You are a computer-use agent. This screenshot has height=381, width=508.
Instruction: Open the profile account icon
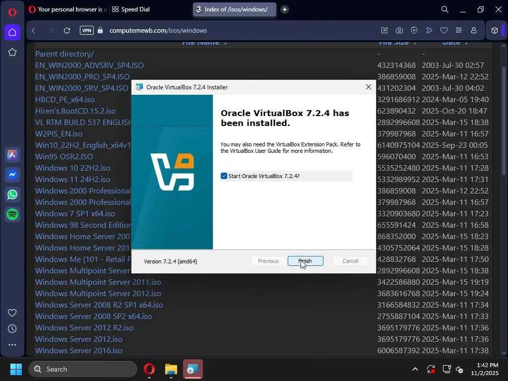[474, 30]
